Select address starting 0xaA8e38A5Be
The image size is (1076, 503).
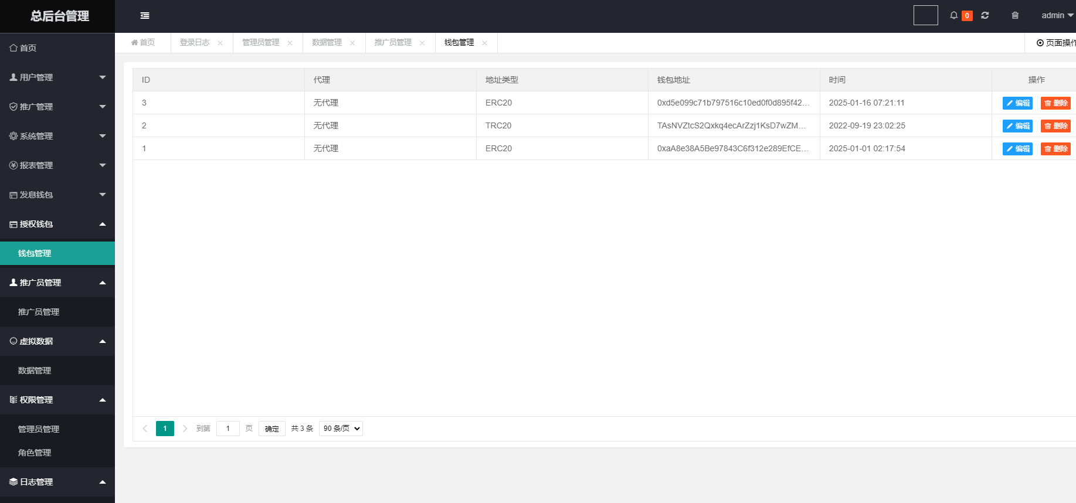pyautogui.click(x=732, y=148)
